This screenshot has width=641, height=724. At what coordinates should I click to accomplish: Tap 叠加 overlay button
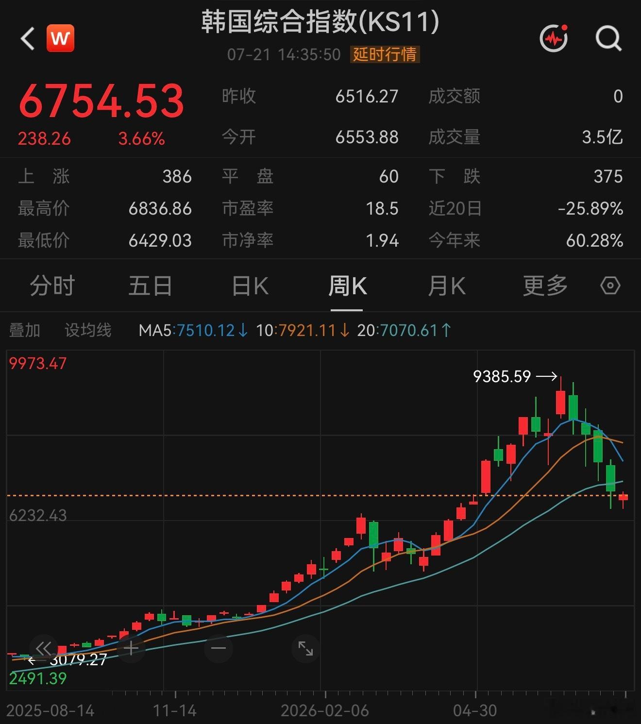25,331
